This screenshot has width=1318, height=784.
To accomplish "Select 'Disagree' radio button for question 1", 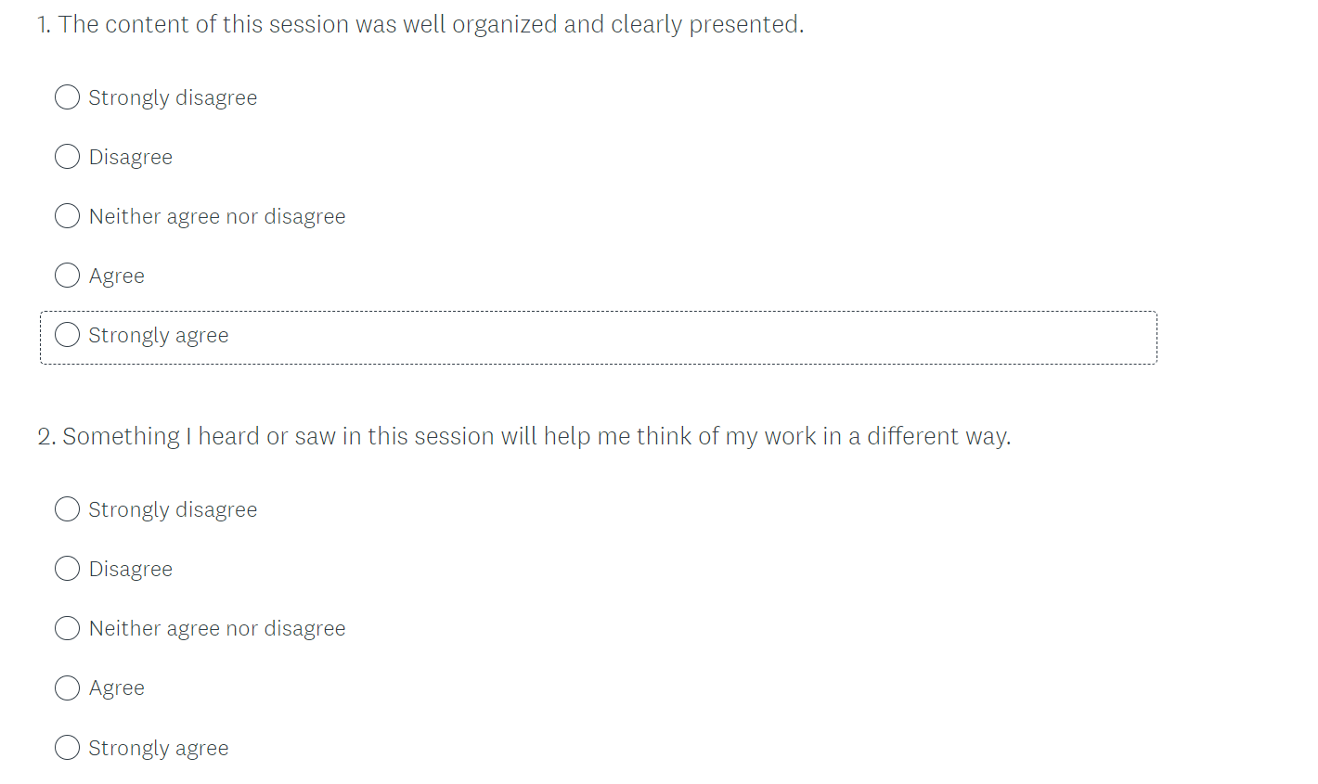I will click(x=67, y=157).
